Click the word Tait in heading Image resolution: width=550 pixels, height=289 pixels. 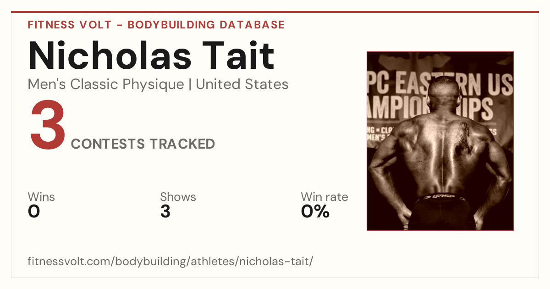(x=236, y=56)
